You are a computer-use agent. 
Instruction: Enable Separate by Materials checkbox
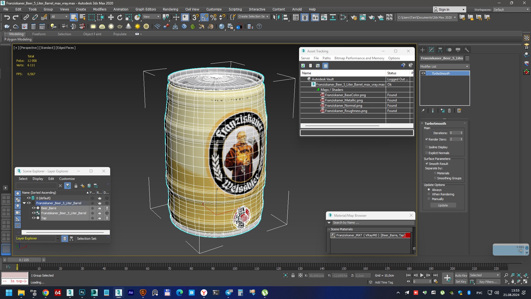(435, 173)
